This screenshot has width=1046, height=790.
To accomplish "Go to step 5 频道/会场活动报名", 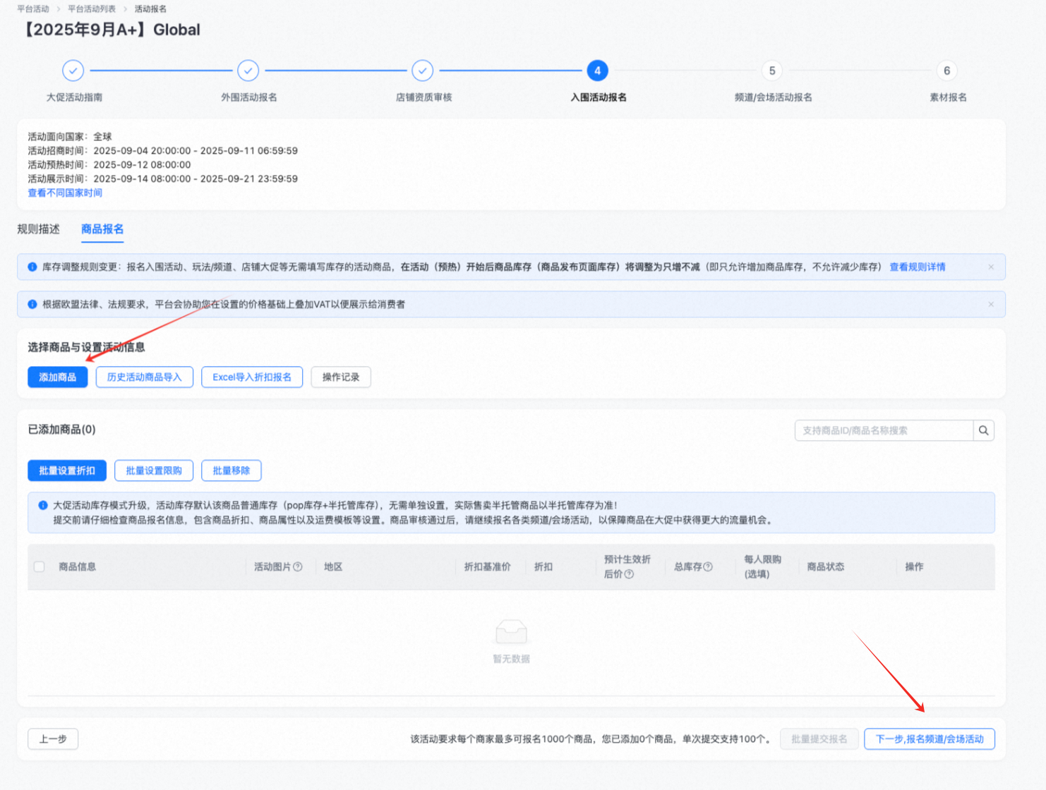I will coord(772,71).
